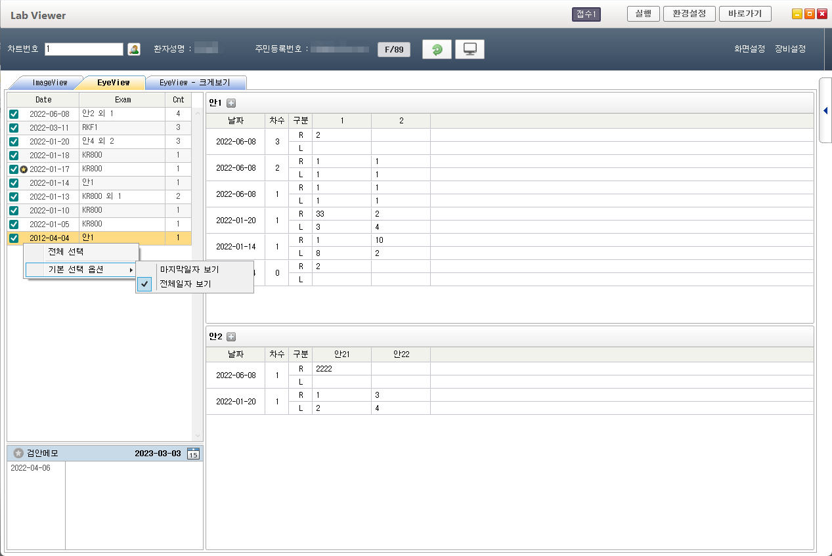Click the star icon on 검안메모 header
The height and width of the screenshot is (556, 832).
(x=18, y=454)
